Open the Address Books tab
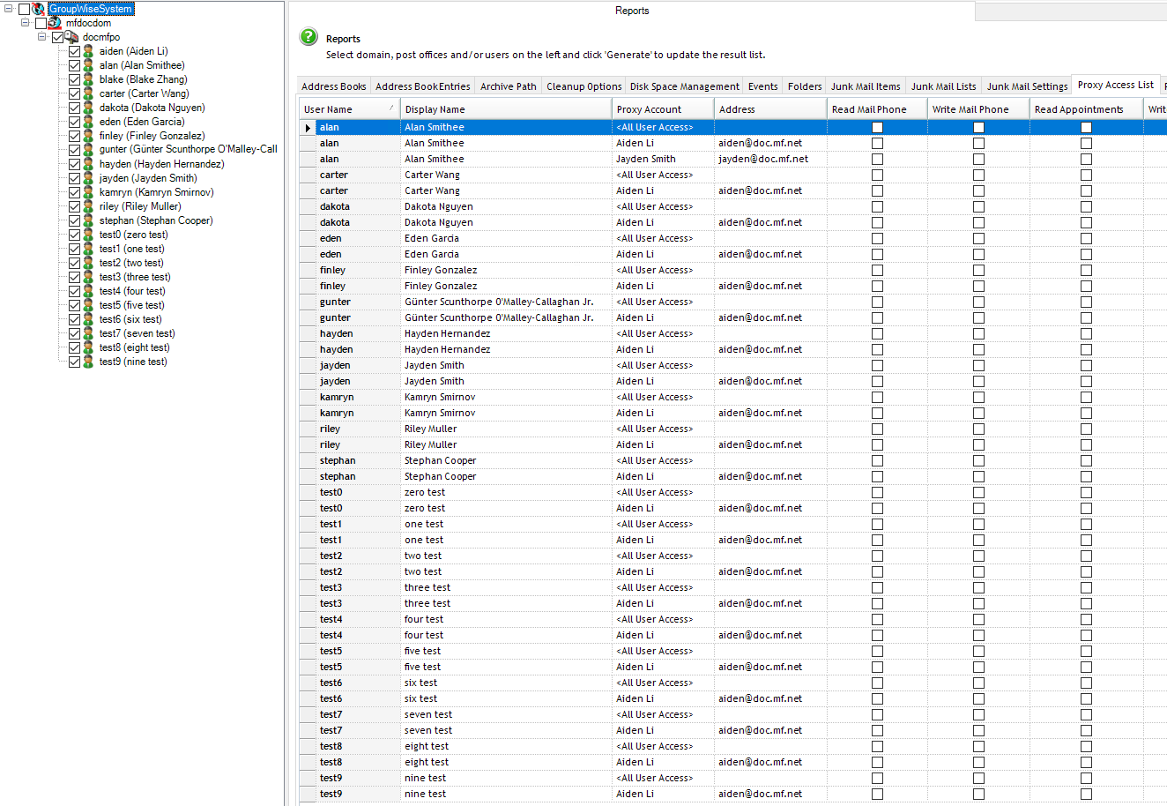This screenshot has width=1167, height=806. (x=334, y=86)
